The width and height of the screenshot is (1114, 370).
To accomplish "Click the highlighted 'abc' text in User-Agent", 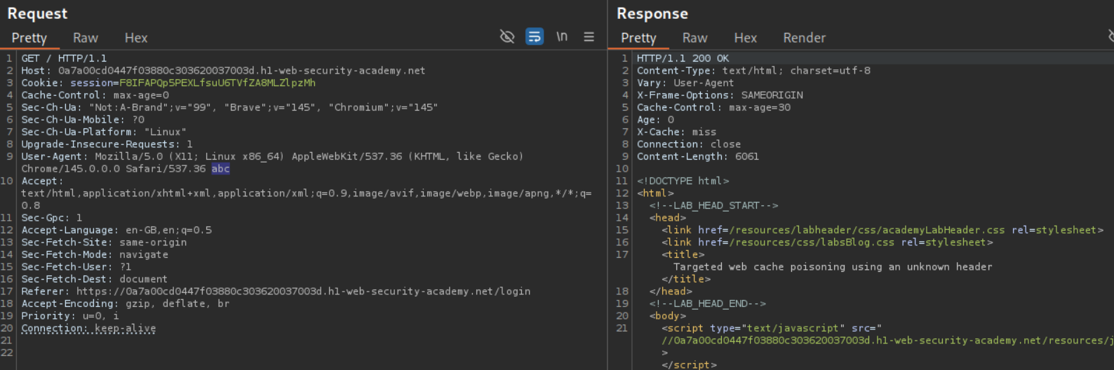I will coord(220,169).
